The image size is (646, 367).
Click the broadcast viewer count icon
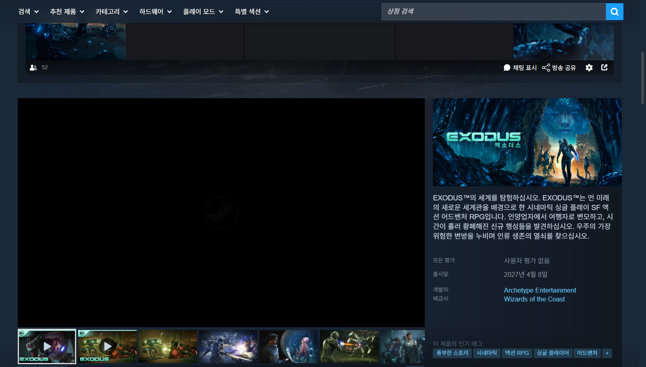[33, 68]
